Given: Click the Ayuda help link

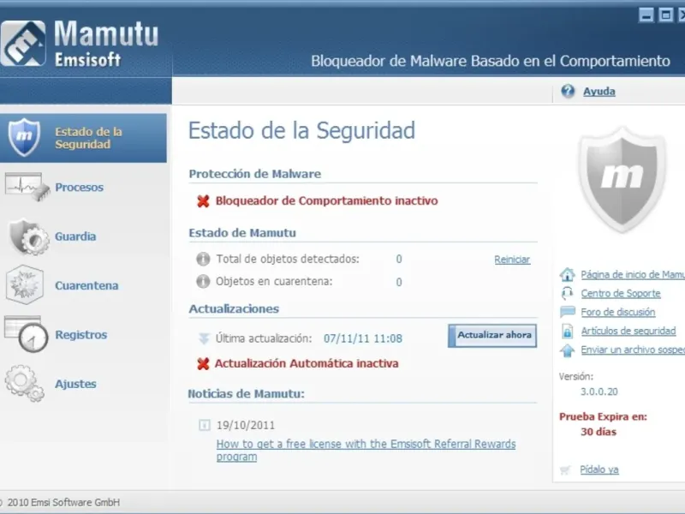Looking at the screenshot, I should (x=599, y=92).
